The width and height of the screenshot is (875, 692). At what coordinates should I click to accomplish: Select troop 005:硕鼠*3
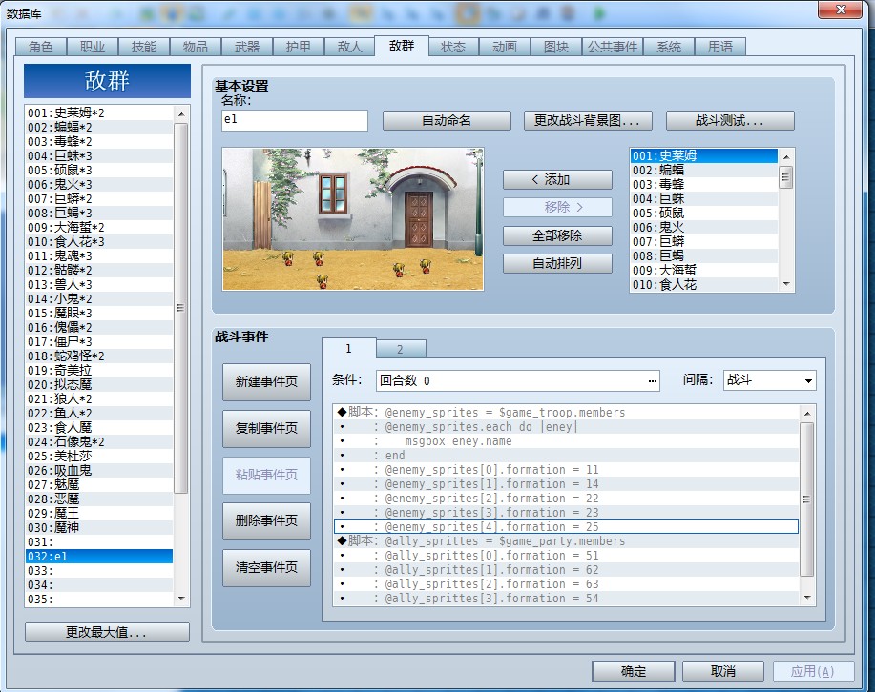point(99,170)
